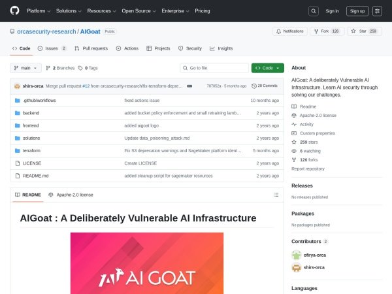392x294 pixels.
Task: Open the Activity link in About
Action: pyautogui.click(x=302, y=125)
